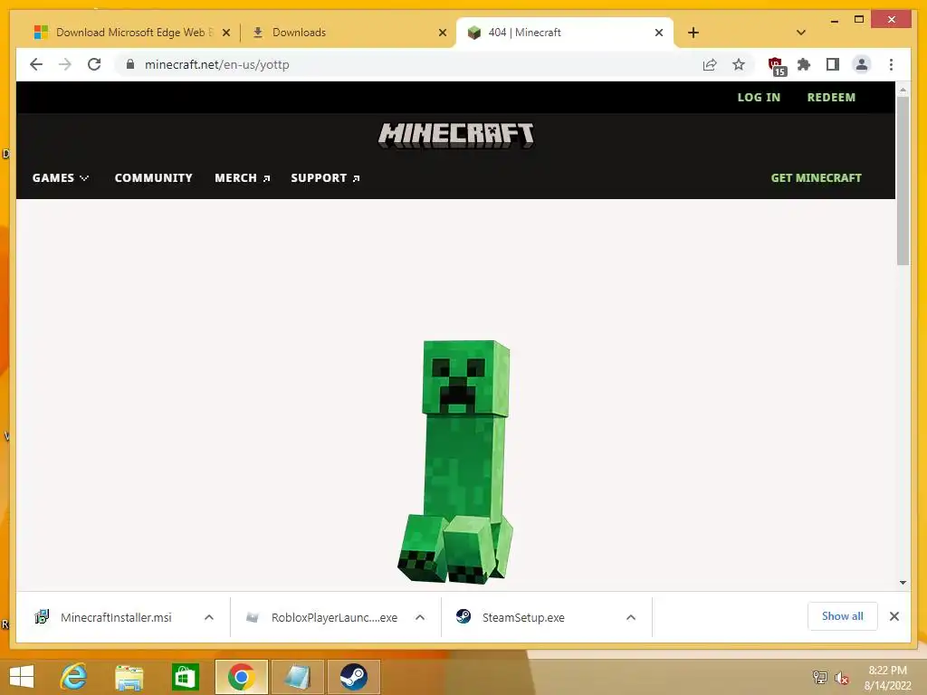Viewport: 927px width, 695px height.
Task: Click the Minecraft logo
Action: [x=456, y=136]
